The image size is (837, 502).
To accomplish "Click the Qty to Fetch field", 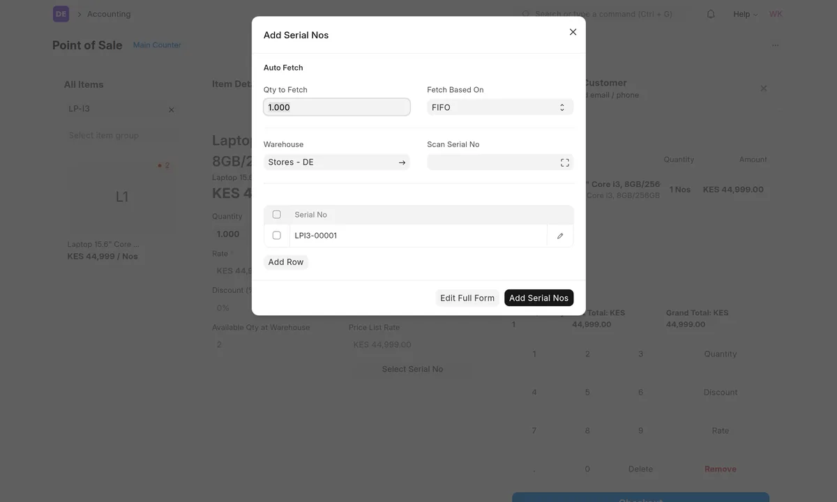I will [337, 107].
